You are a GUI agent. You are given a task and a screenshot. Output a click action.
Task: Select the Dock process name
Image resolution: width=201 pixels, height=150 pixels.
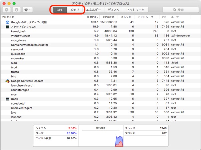(x=14, y=99)
